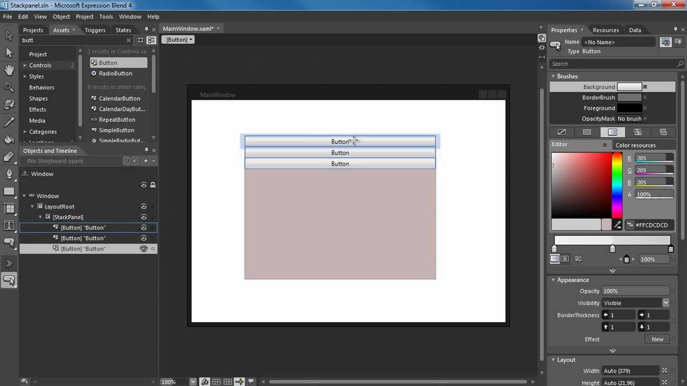Select the Grid layout panel tool

point(9,209)
